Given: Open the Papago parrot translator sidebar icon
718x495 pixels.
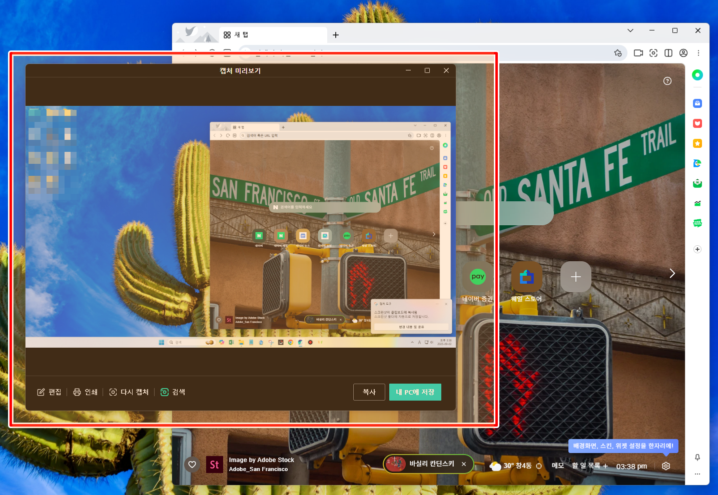Looking at the screenshot, I should tap(697, 163).
